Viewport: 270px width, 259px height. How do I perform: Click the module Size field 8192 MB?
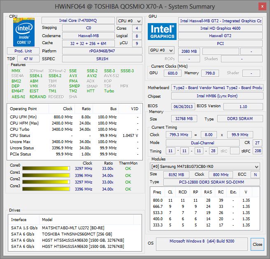click(176, 174)
